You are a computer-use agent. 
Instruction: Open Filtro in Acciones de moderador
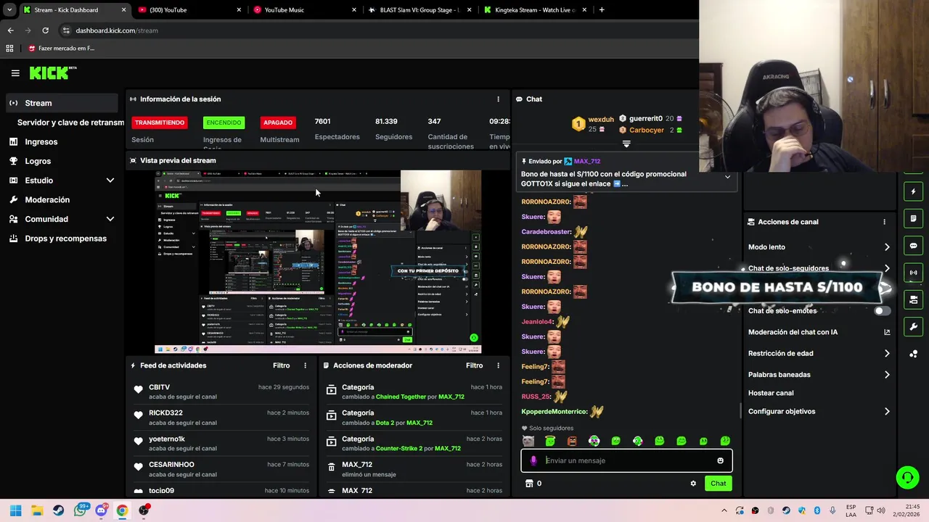tap(474, 365)
